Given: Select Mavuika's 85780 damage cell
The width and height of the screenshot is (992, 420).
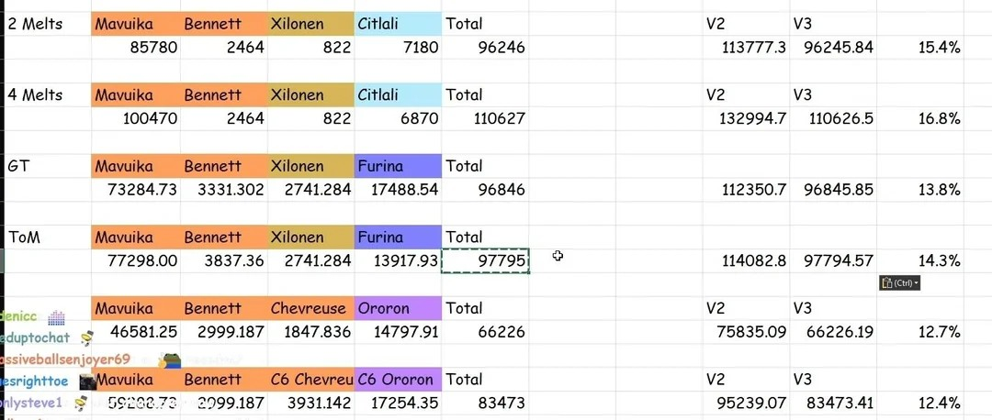Looking at the screenshot, I should tap(136, 48).
